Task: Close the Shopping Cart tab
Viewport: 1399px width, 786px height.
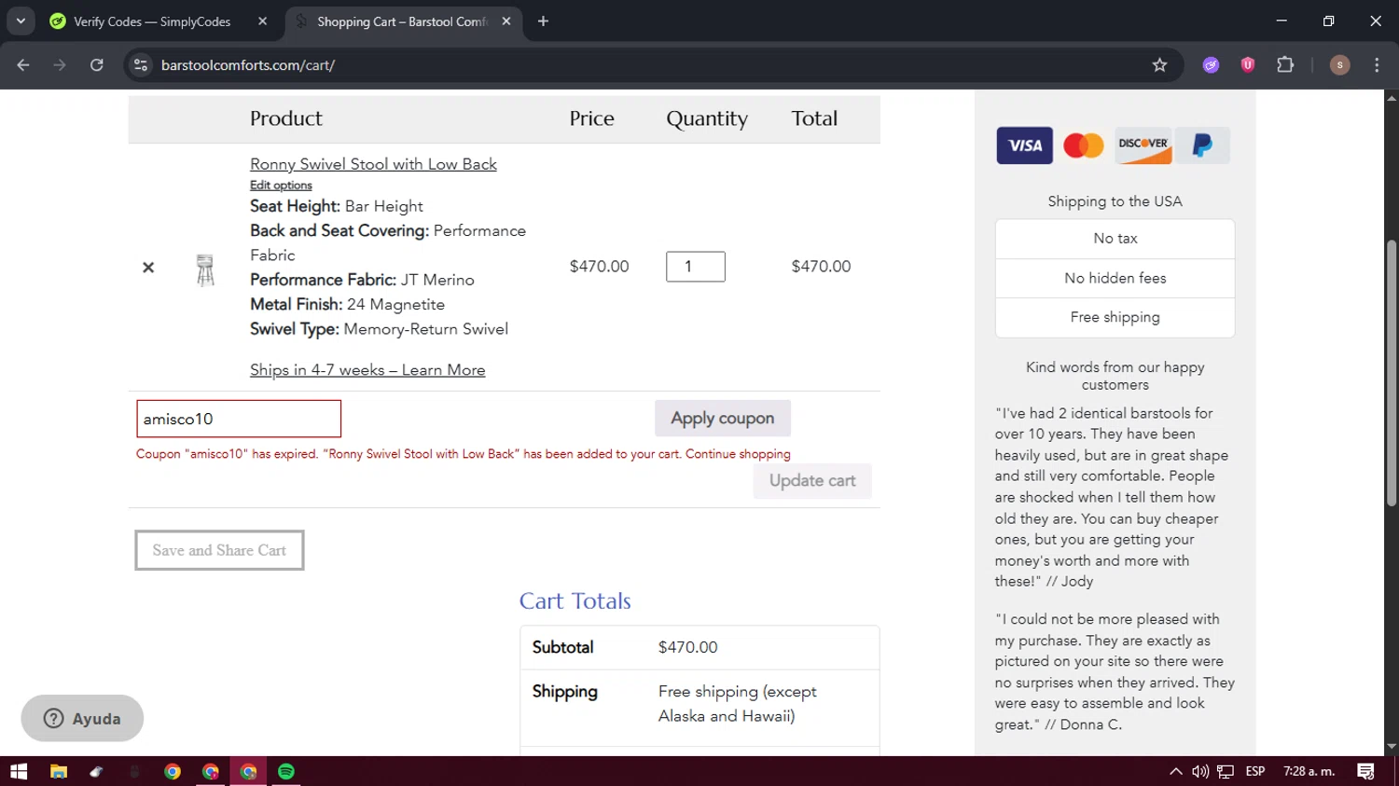Action: 506,21
